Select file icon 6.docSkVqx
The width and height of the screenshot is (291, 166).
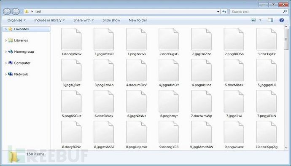[104, 101]
